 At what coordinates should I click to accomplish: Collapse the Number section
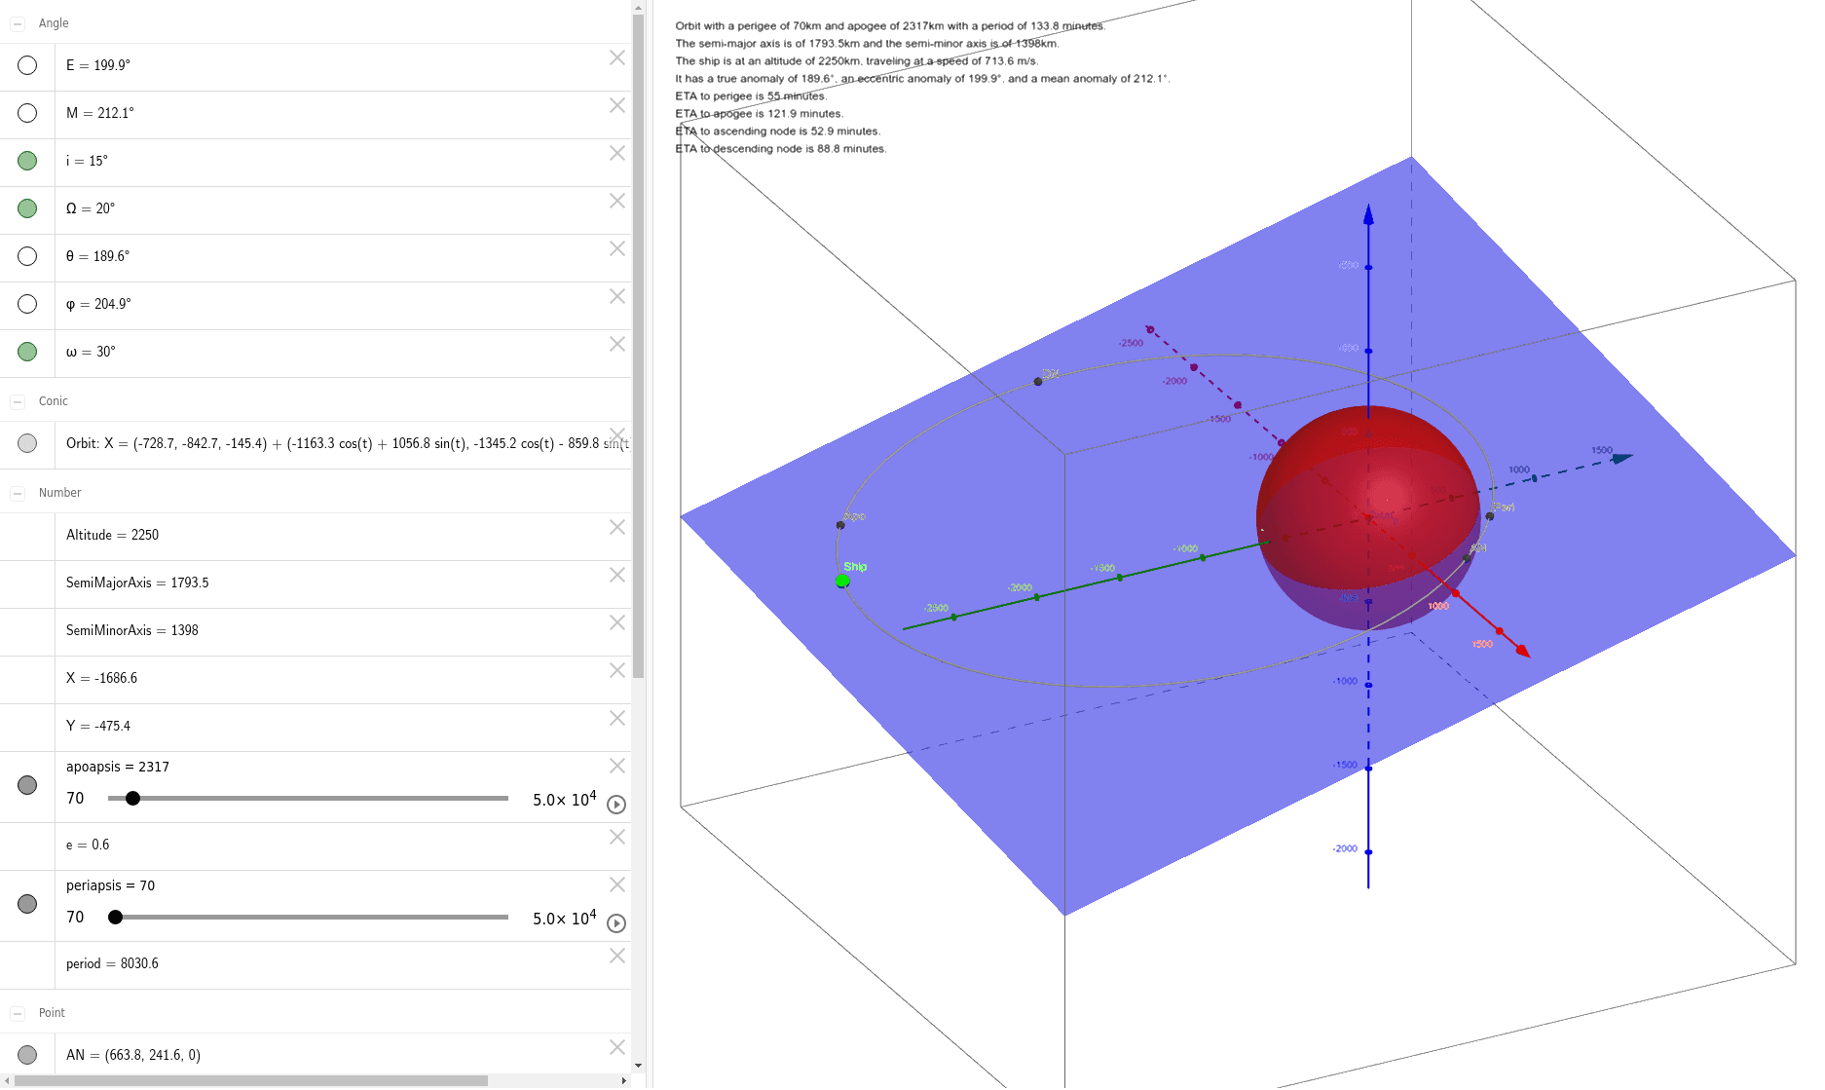coord(16,493)
